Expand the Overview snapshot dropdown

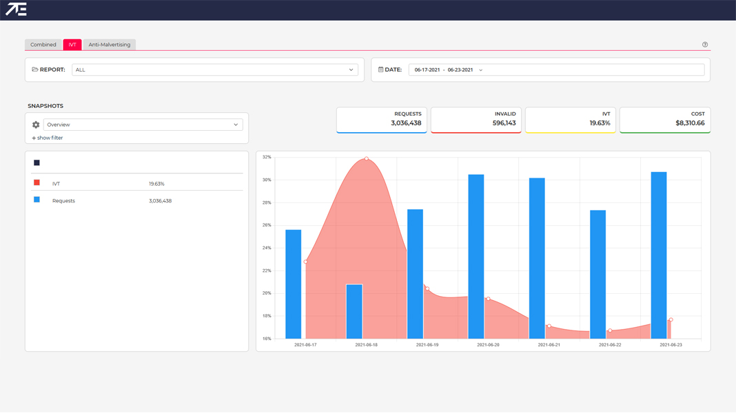point(143,125)
